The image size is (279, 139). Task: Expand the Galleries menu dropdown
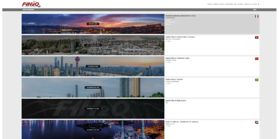pos(240,4)
